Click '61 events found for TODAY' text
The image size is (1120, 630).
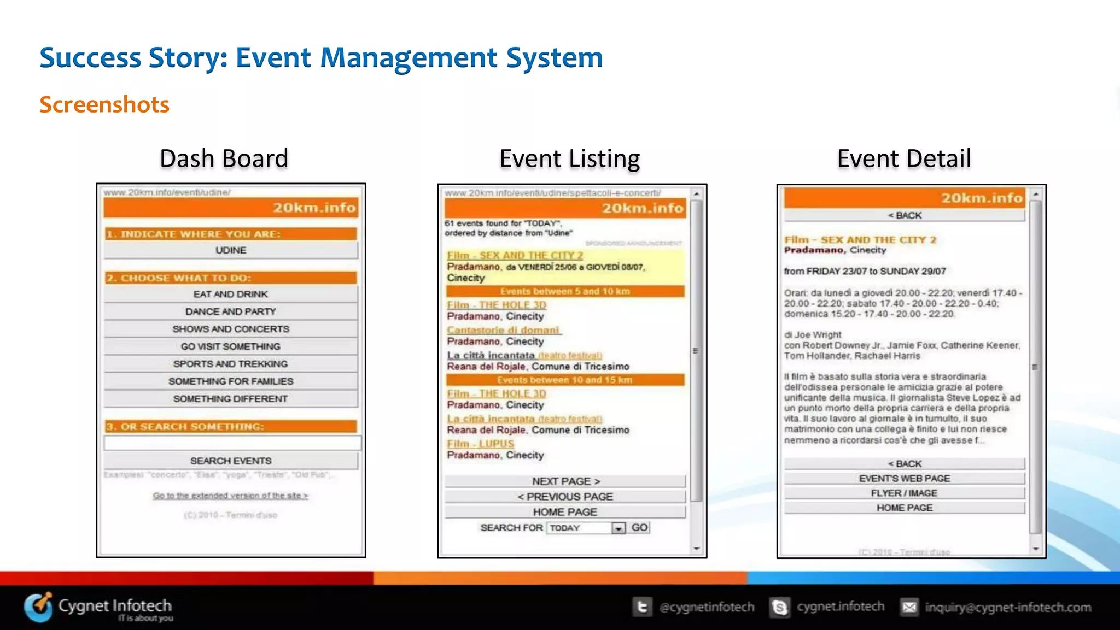click(x=503, y=223)
